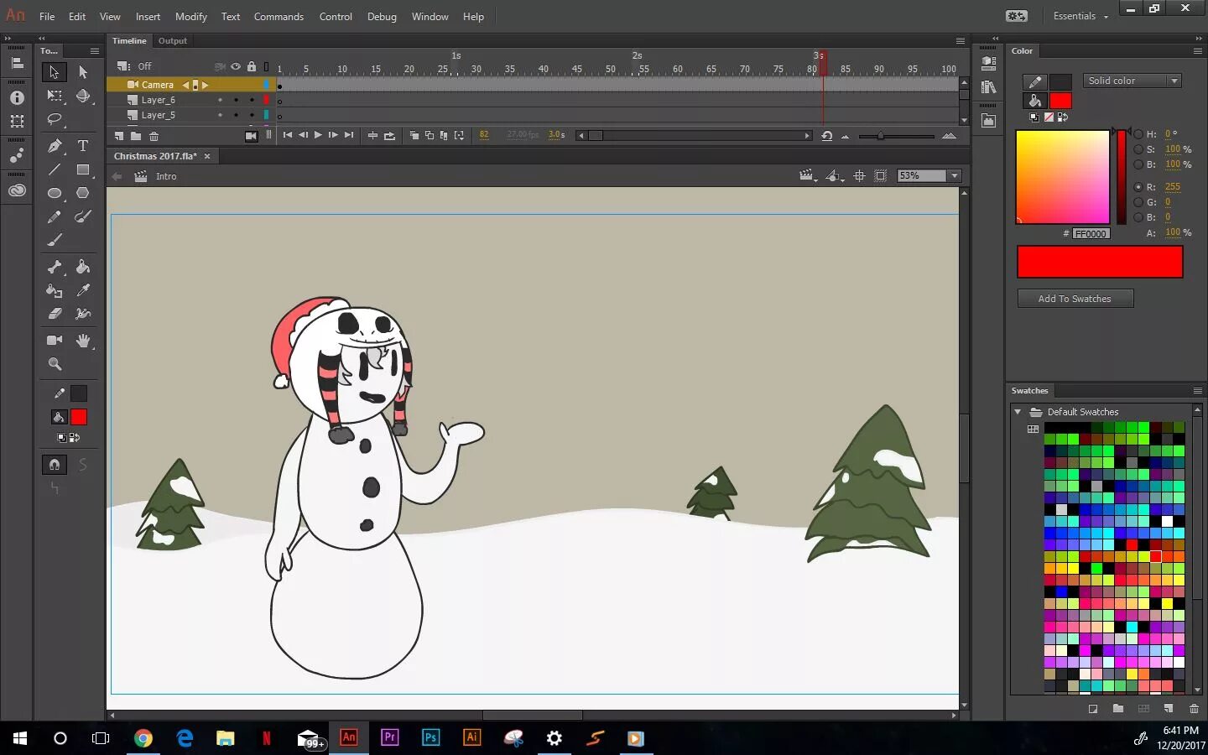Open the Swatches panel options menu

tap(1198, 391)
